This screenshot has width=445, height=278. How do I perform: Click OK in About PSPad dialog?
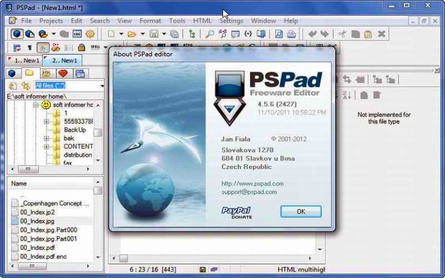(301, 211)
